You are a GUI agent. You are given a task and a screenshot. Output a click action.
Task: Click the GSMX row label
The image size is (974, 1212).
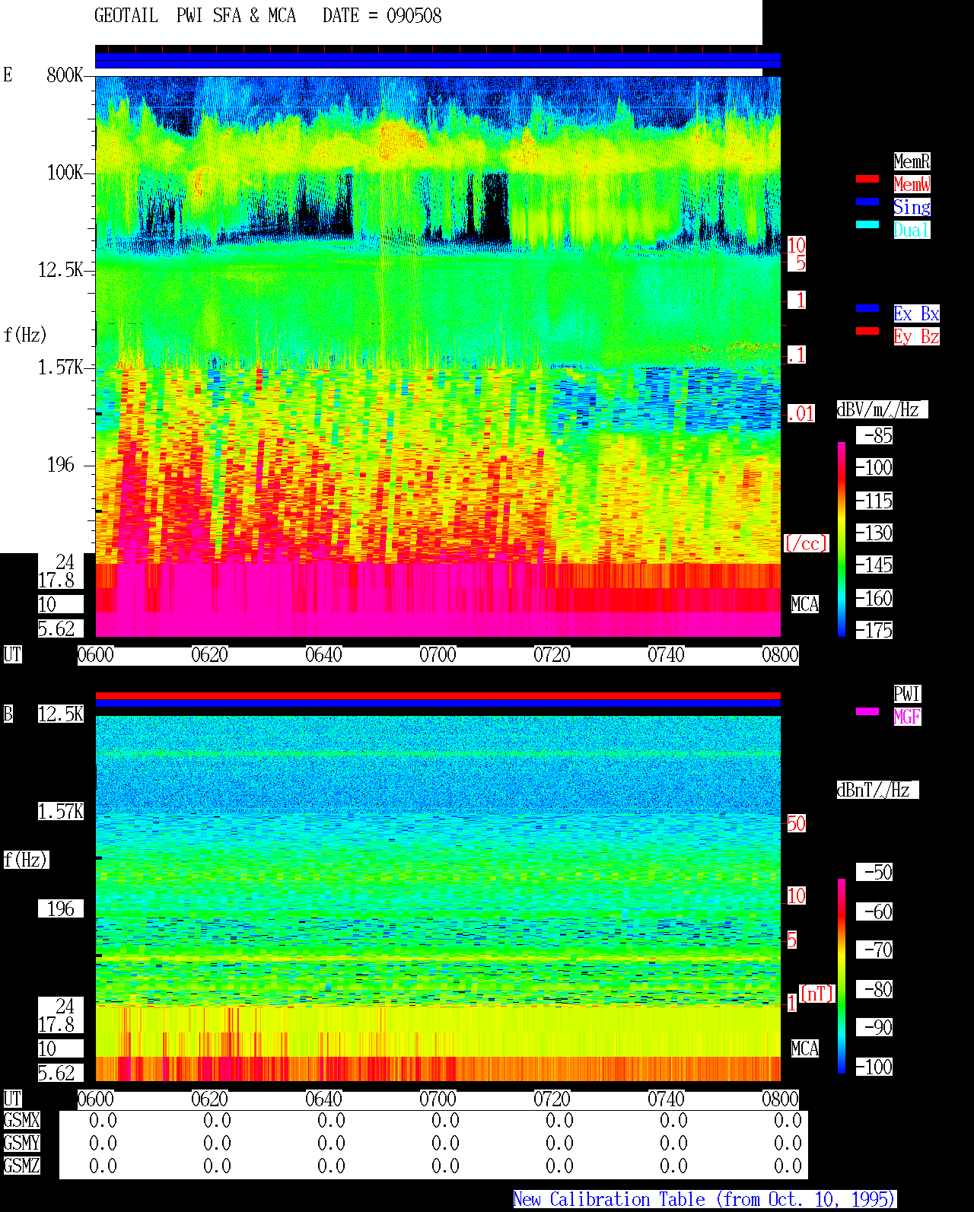21,1120
